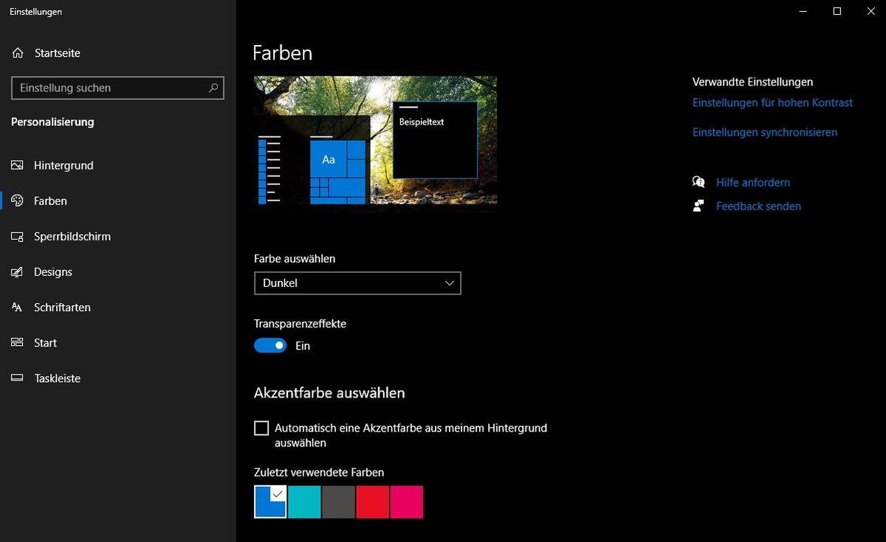Open Einstellungen für hohen Kontrast link

tap(772, 103)
